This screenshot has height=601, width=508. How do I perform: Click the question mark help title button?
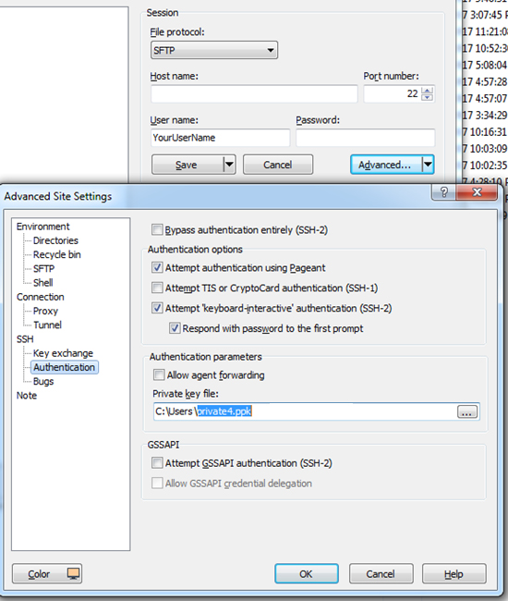pos(443,192)
